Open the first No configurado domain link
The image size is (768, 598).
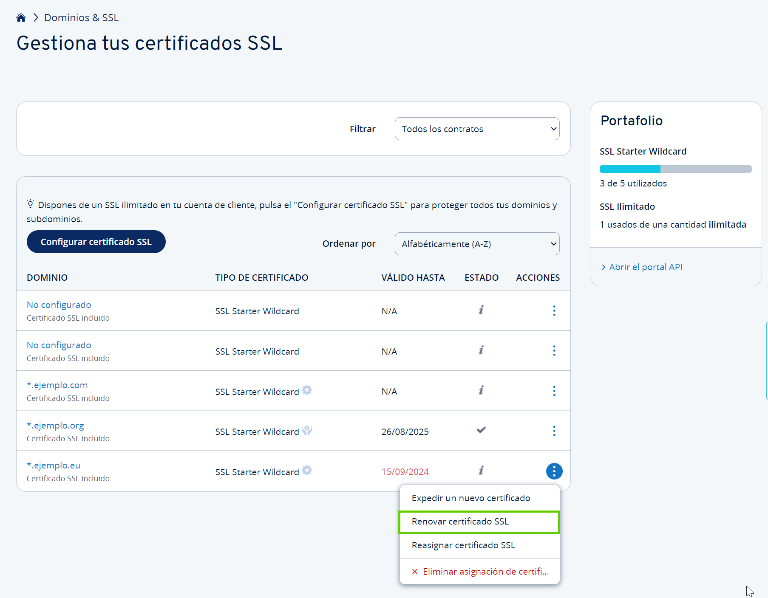click(x=59, y=305)
